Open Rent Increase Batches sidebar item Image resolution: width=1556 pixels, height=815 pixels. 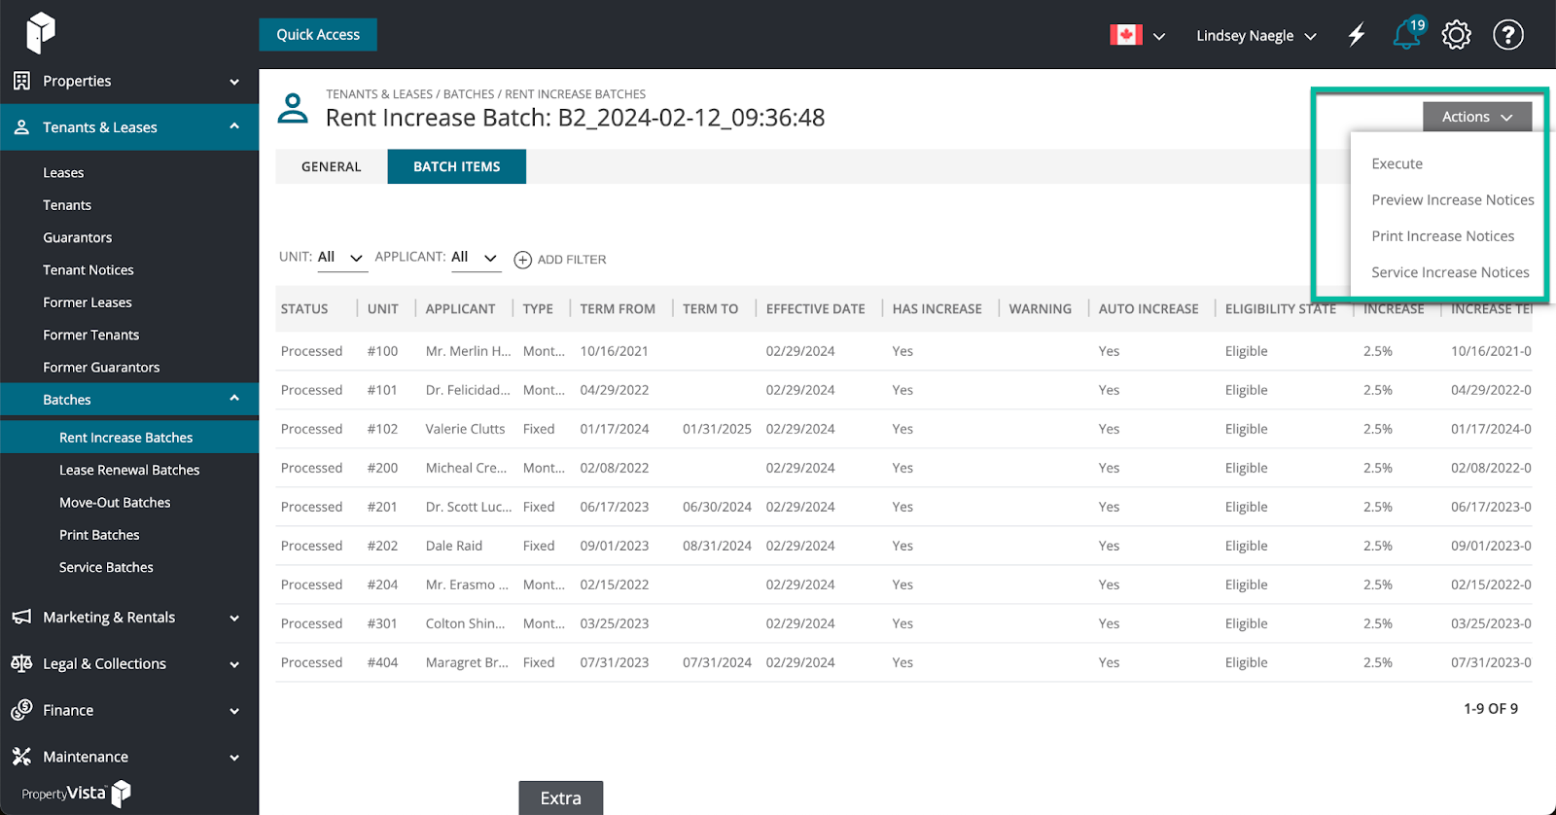tap(126, 438)
